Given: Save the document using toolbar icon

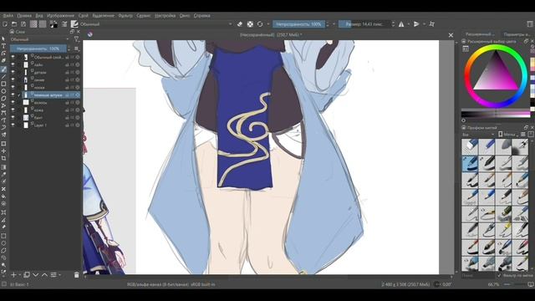Looking at the screenshot, I should (23, 24).
